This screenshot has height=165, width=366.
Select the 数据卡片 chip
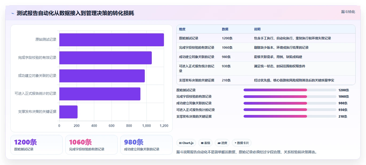pos(242,143)
